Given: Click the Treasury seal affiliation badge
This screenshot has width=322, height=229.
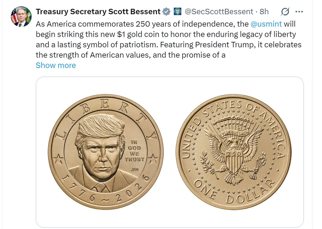Looking at the screenshot, I should pos(177,12).
